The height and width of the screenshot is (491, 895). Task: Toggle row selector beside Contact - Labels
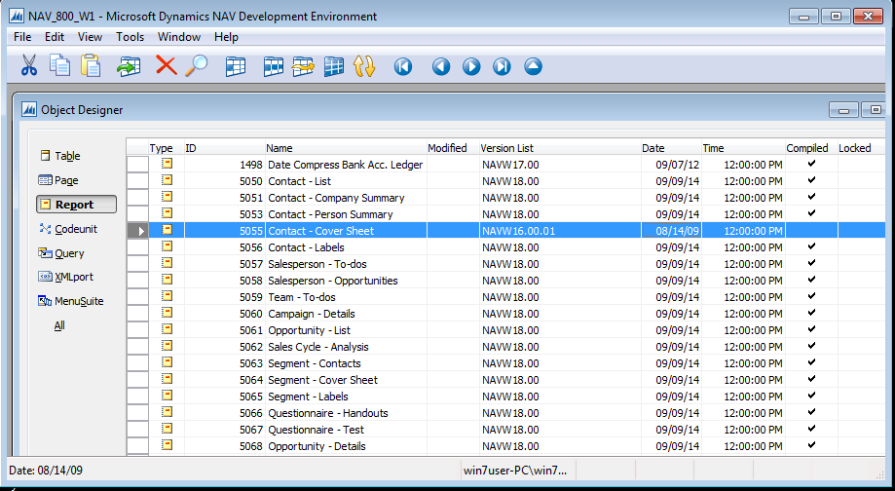pyautogui.click(x=137, y=247)
